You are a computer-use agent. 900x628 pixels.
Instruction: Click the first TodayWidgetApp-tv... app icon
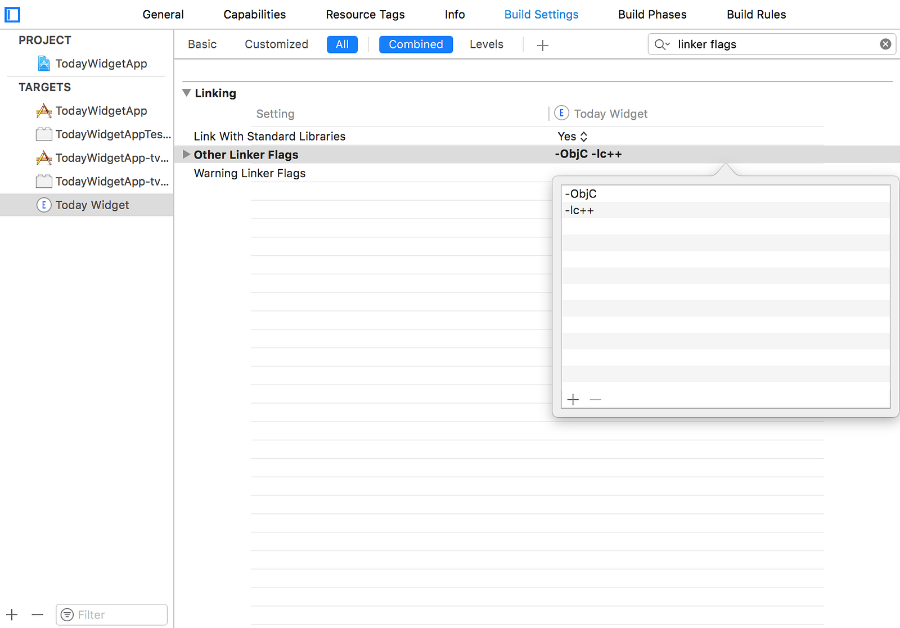click(x=44, y=158)
